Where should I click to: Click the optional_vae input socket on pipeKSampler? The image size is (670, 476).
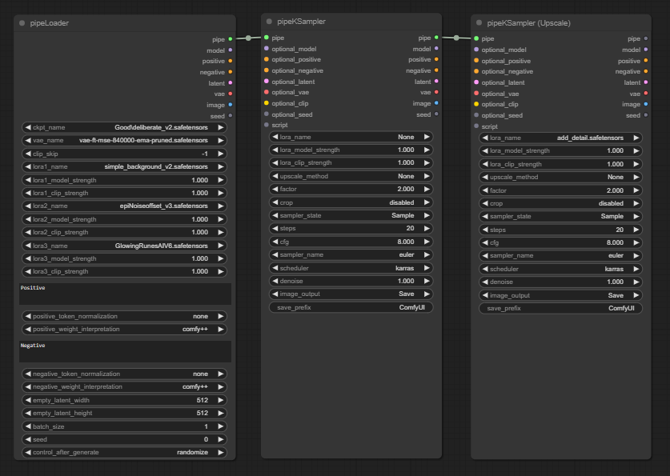pos(267,92)
